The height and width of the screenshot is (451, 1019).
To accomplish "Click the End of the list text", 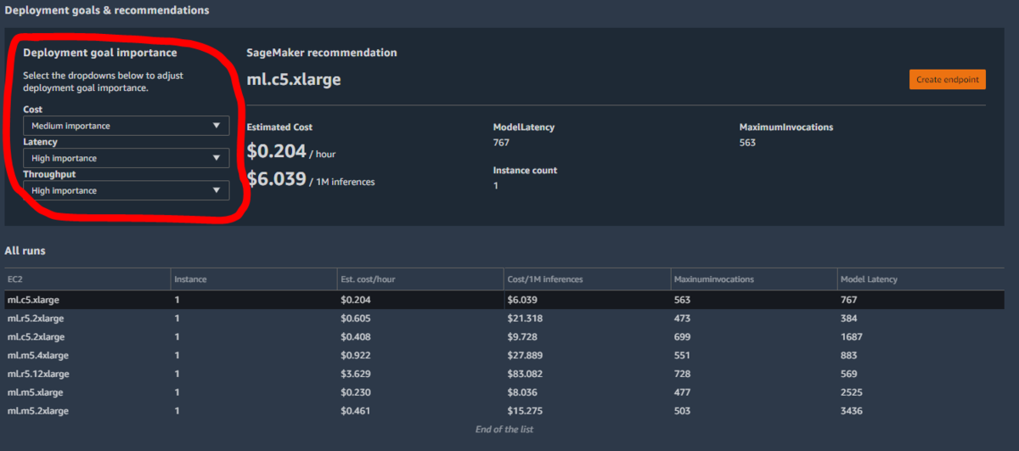I will pyautogui.click(x=504, y=429).
